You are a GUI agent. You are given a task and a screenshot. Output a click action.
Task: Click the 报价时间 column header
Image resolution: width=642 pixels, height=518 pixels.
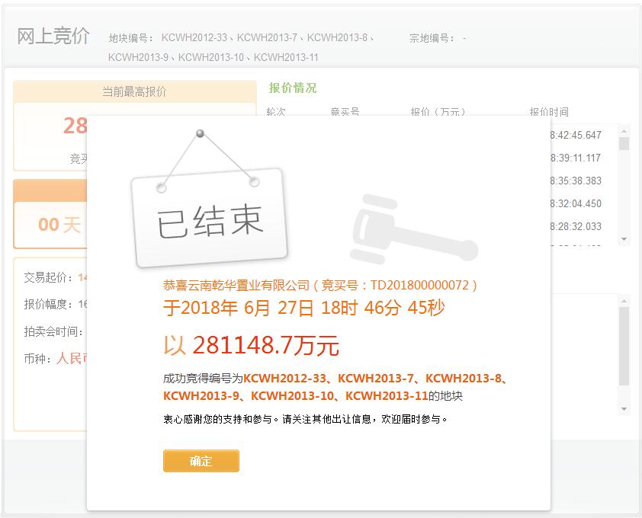click(549, 111)
